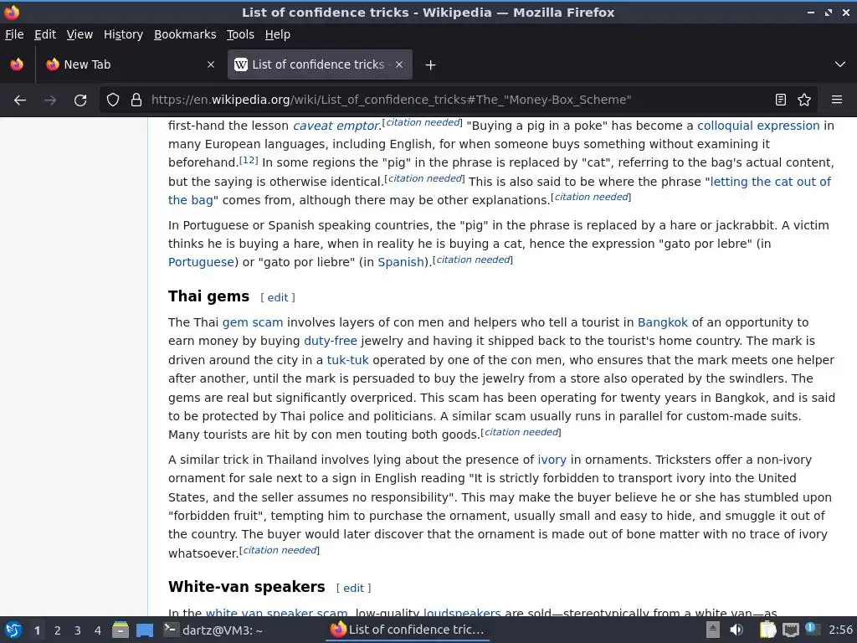Edit the White-van speakers section
The image size is (857, 643).
[x=354, y=588]
